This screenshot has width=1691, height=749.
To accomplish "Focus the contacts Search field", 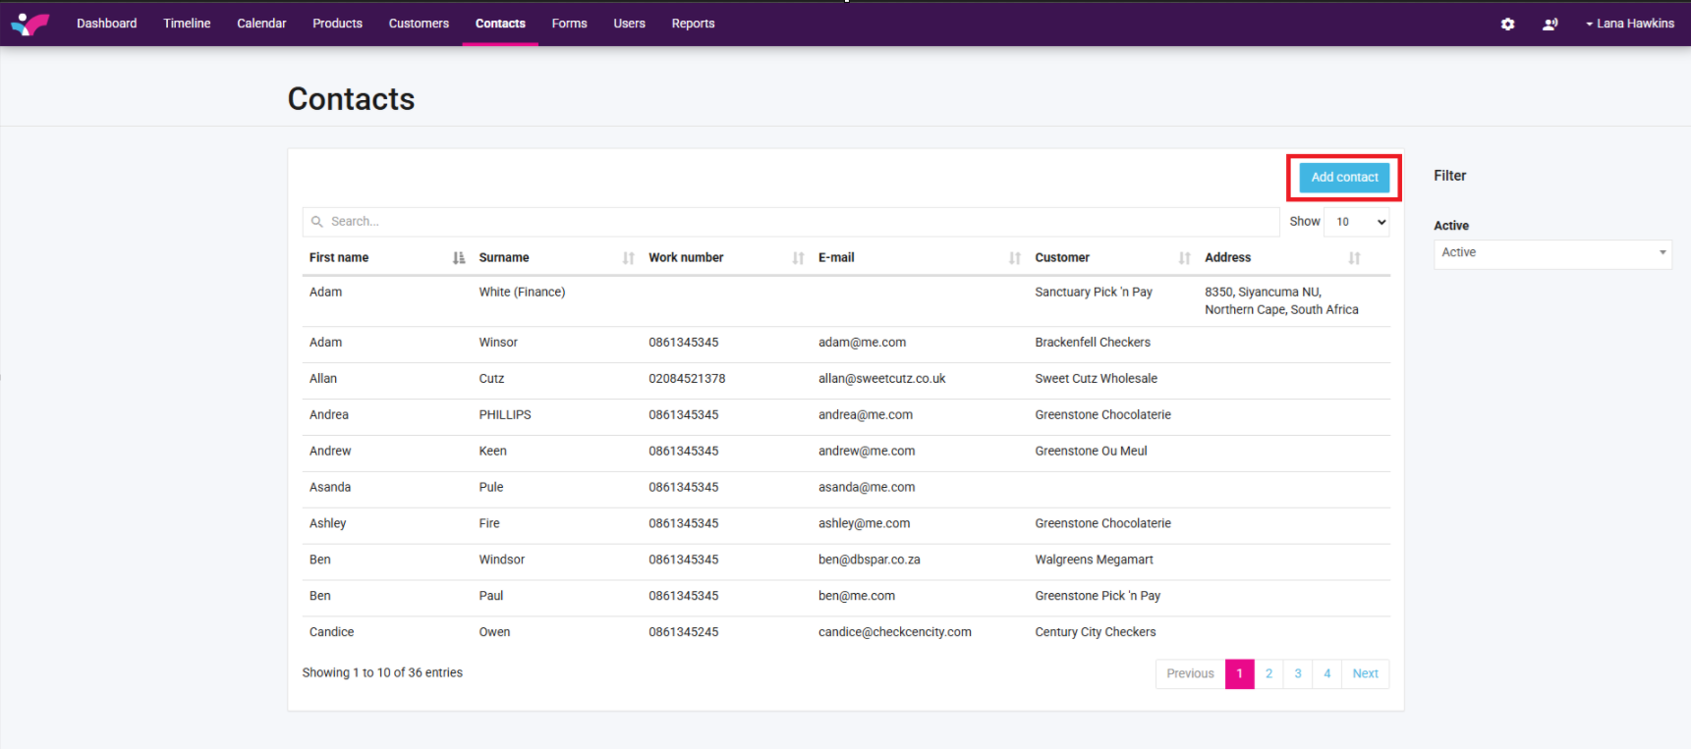I will coord(791,222).
